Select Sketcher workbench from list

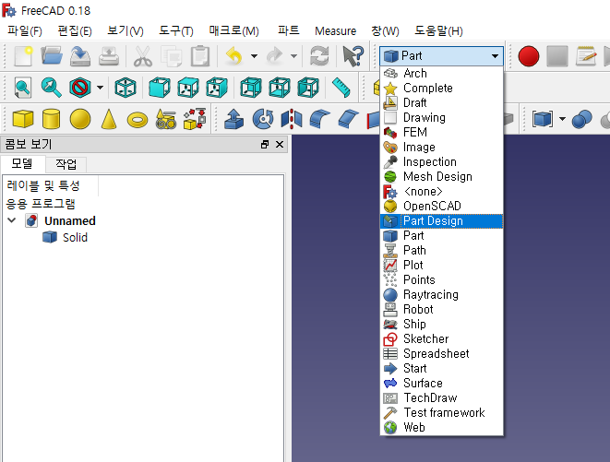[441, 338]
